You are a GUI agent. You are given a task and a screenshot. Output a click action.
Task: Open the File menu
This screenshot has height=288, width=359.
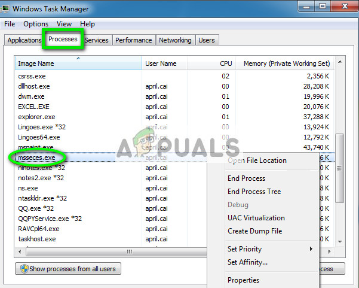[10, 24]
